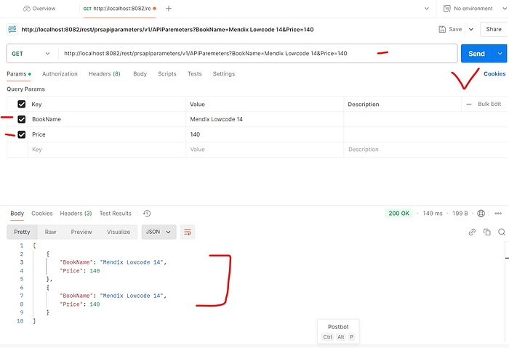Edit the BookName key cell
The width and height of the screenshot is (509, 348).
107,119
